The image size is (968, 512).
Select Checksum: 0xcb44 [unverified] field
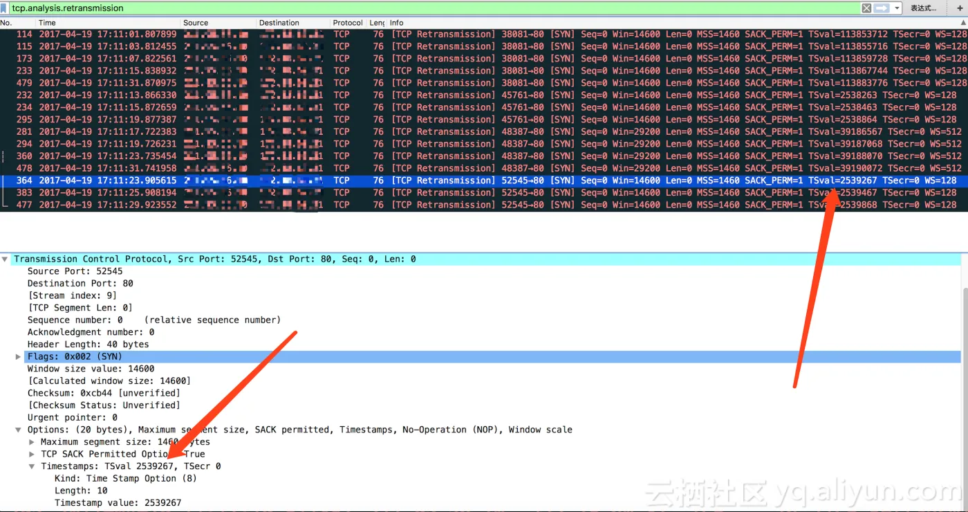pos(104,393)
